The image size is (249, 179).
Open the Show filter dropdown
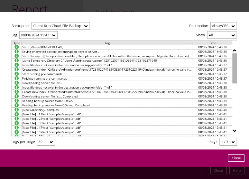(222, 35)
